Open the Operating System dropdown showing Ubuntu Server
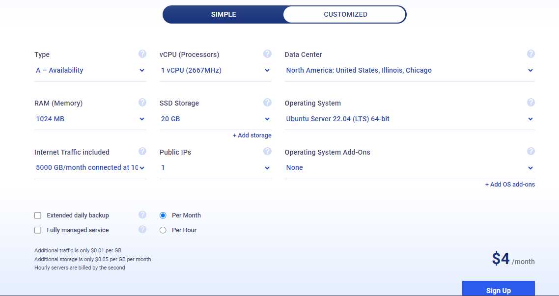 (410, 119)
